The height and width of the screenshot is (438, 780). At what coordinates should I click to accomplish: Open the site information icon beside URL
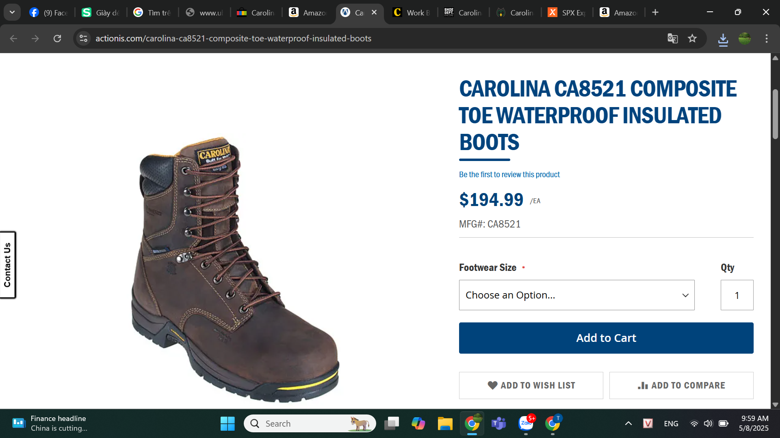[x=84, y=39]
